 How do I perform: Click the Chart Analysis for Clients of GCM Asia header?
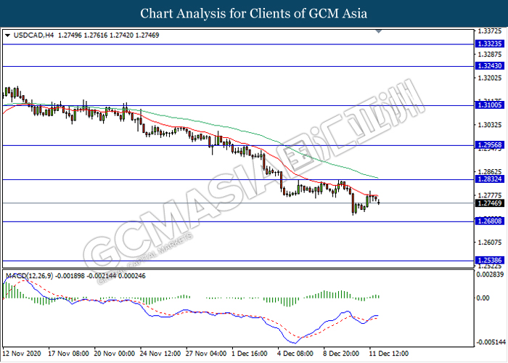pyautogui.click(x=254, y=14)
